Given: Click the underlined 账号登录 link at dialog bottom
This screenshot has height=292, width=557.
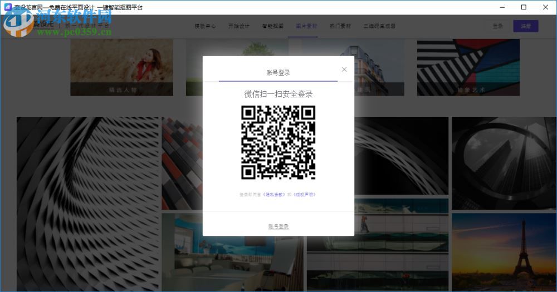Looking at the screenshot, I should click(278, 226).
